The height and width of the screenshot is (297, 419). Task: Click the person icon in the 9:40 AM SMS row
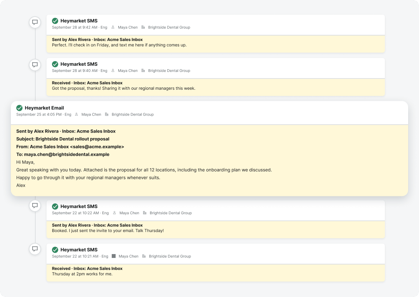(x=113, y=71)
